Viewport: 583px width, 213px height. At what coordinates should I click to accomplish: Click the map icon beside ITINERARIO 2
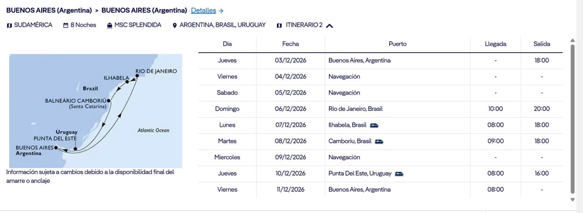(279, 25)
